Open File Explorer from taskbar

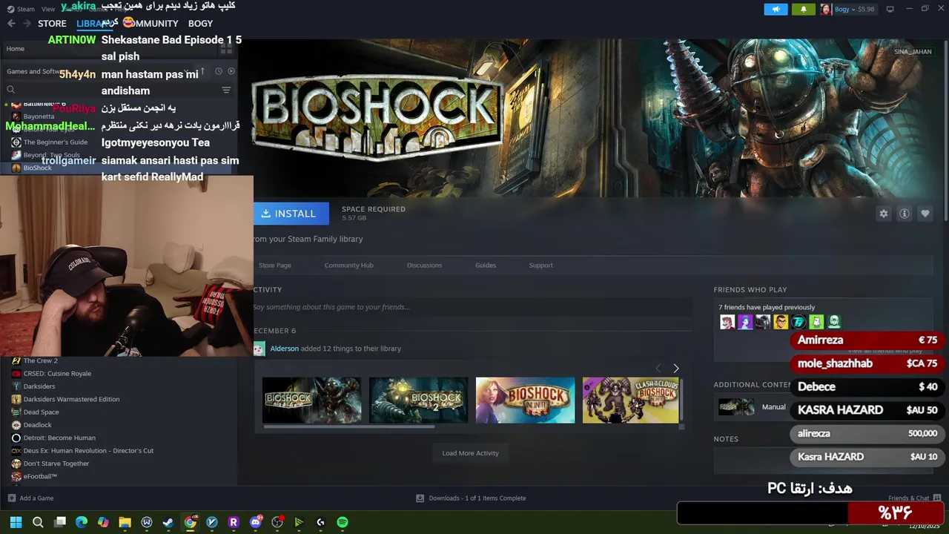(125, 522)
